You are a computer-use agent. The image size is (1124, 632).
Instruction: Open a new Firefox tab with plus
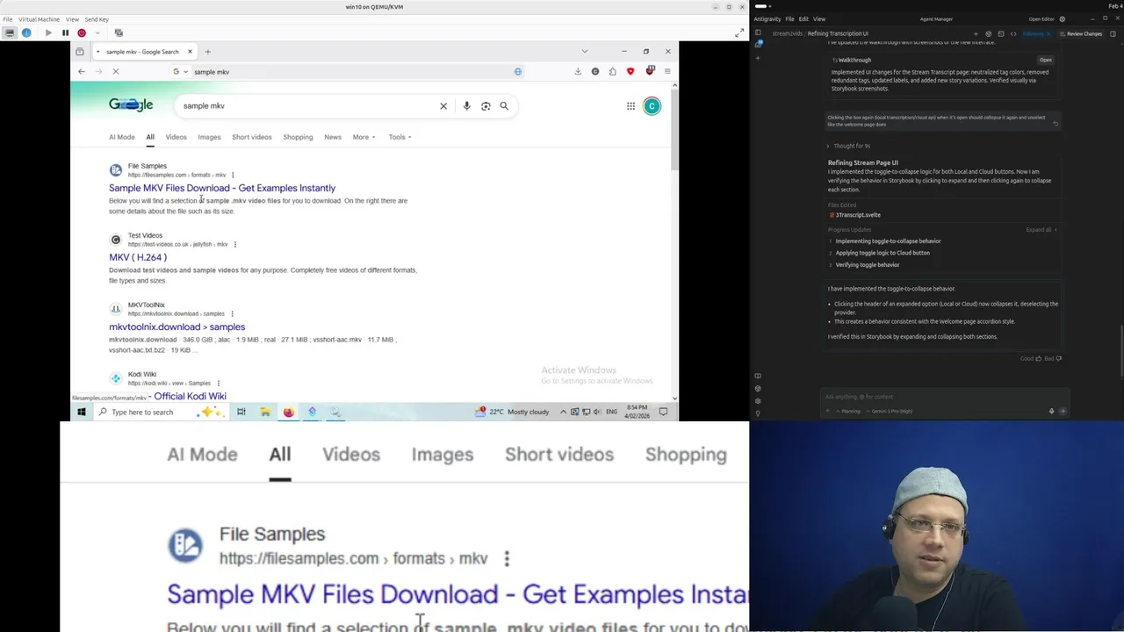pos(207,52)
